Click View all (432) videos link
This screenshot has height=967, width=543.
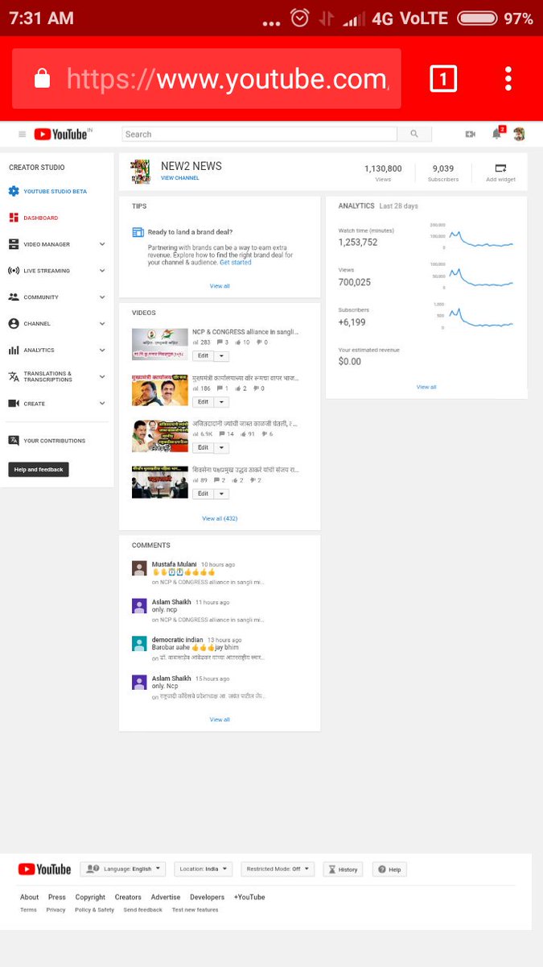[x=220, y=519]
